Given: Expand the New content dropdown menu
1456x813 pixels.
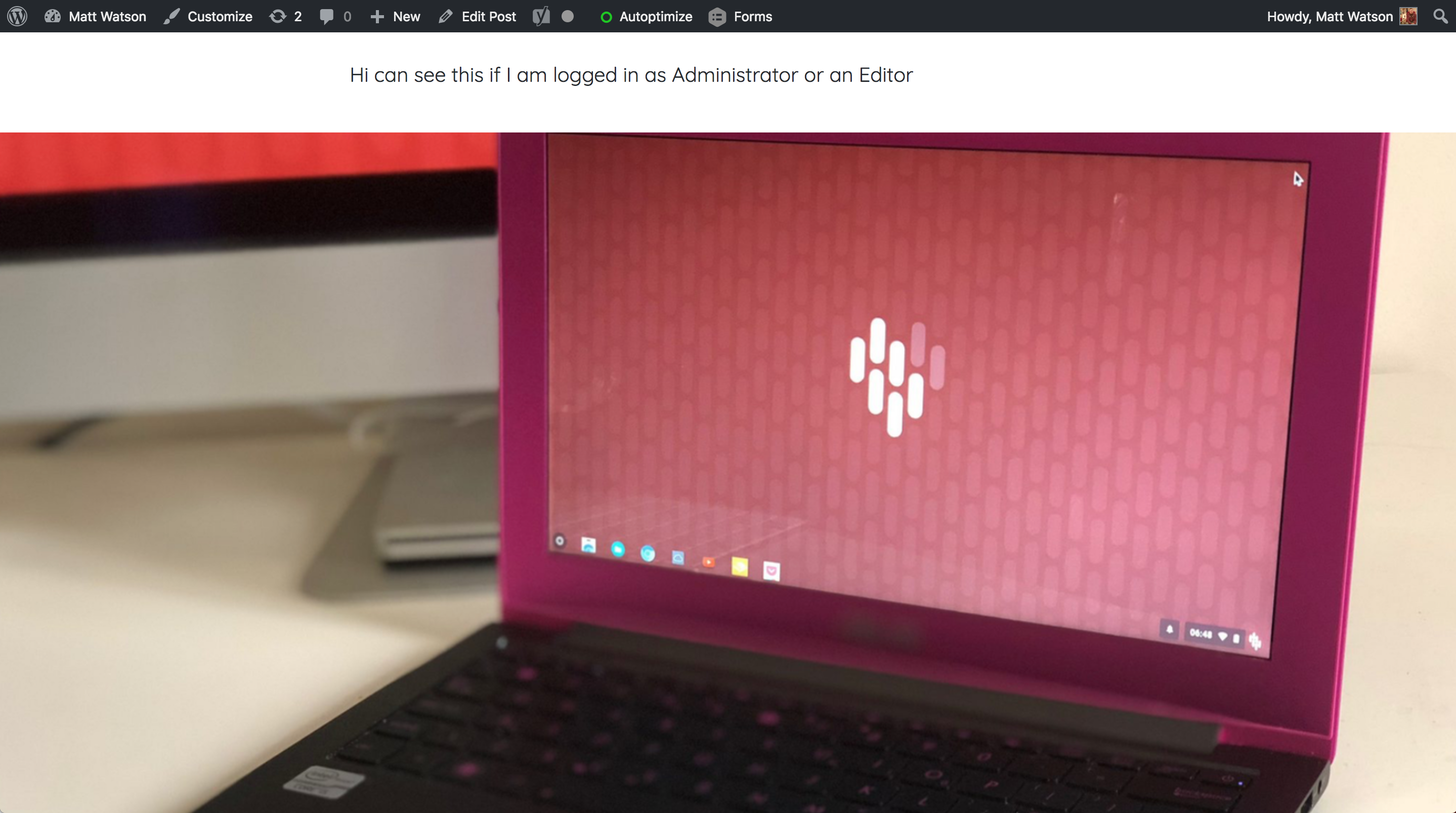Looking at the screenshot, I should [x=395, y=16].
